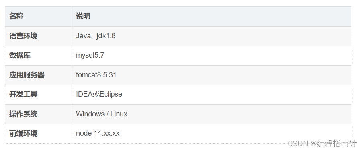Select the 应用服务器 row label

click(27, 75)
